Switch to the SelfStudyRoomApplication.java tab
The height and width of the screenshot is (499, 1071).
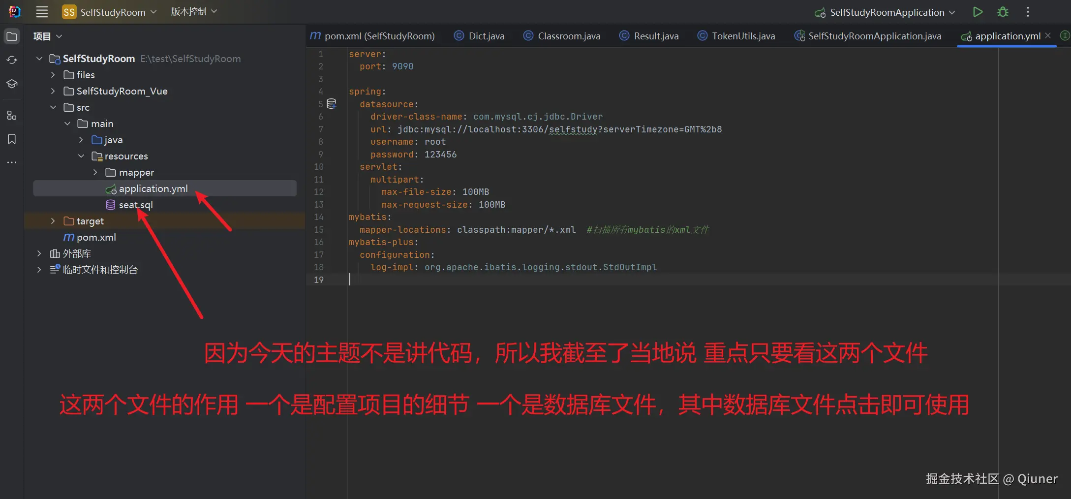pos(868,36)
